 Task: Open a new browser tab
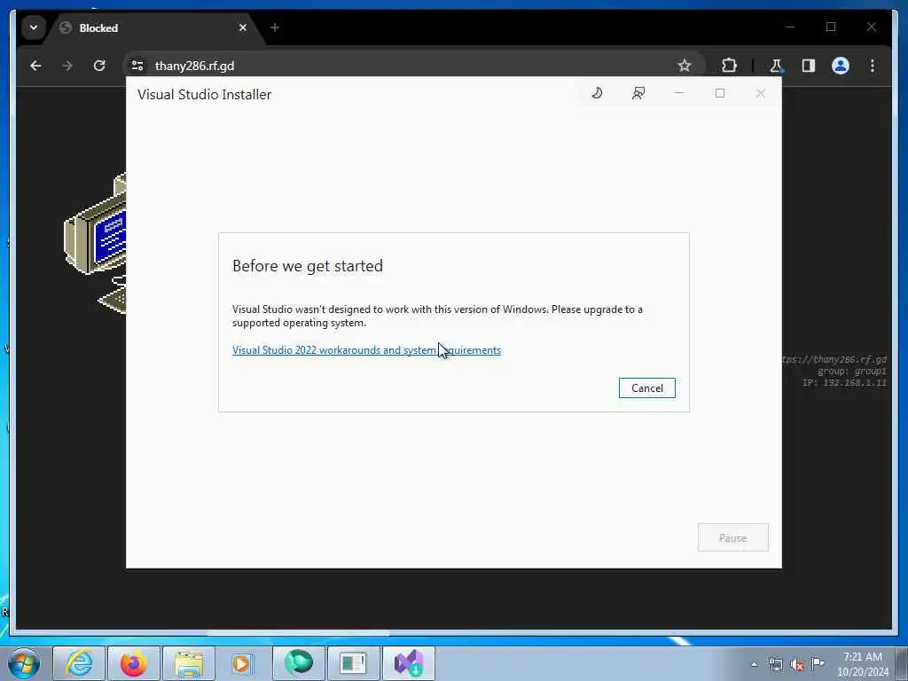[x=275, y=27]
